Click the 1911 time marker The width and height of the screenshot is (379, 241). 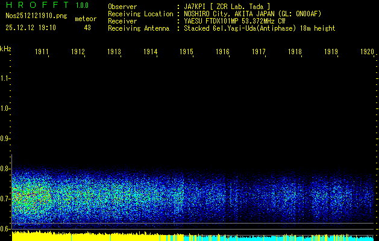pyautogui.click(x=42, y=52)
